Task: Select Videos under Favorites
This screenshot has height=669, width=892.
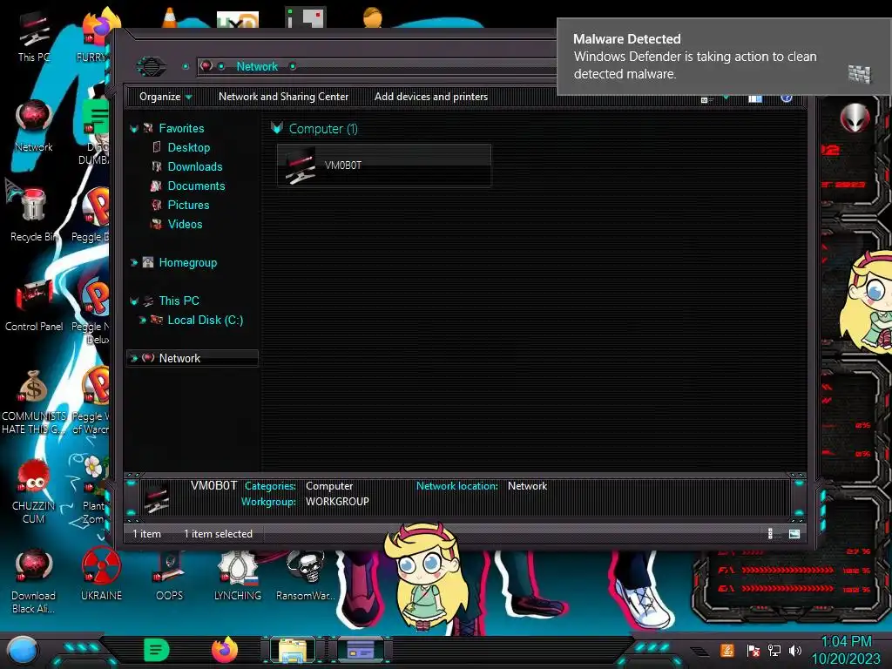Action: click(x=185, y=224)
